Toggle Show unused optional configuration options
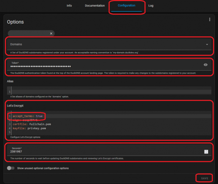 (11, 168)
